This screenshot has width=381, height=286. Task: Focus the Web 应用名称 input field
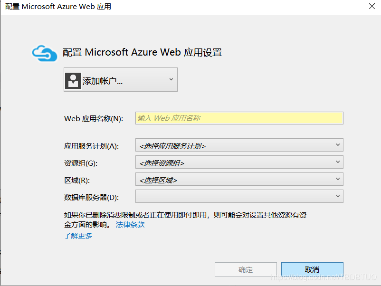pos(239,118)
